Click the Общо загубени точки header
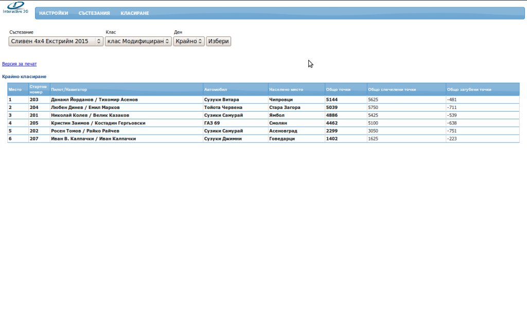This screenshot has width=527, height=329. point(469,89)
